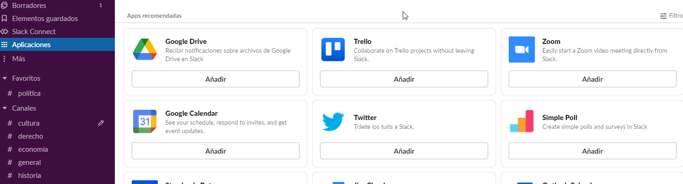
Task: Click the pencil icon beside cultura channel
Action: 101,123
